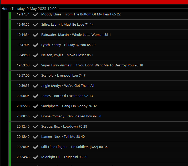Viewport: 188px width, 166px height.
Task: Click checkmark icon for James track
Action: 35,96
